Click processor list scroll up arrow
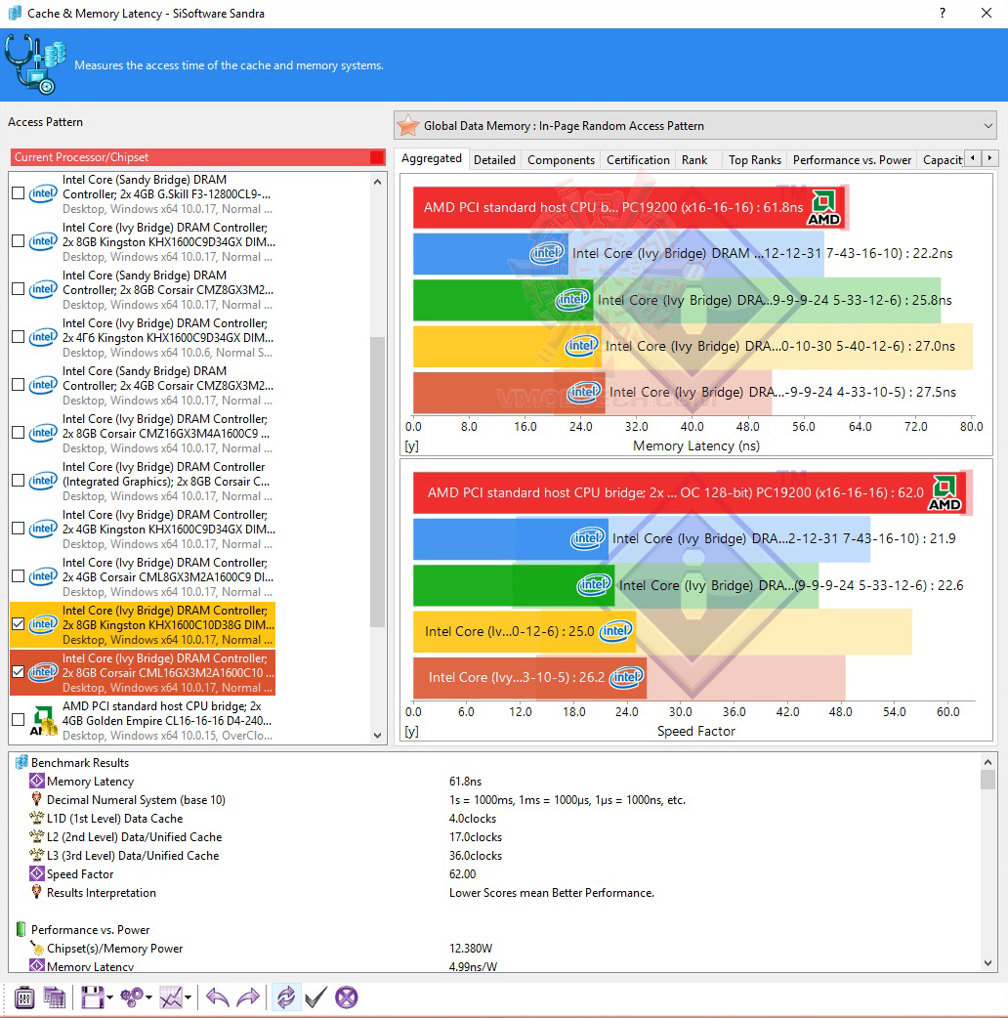Screen dimensions: 1008x1018 tap(378, 182)
